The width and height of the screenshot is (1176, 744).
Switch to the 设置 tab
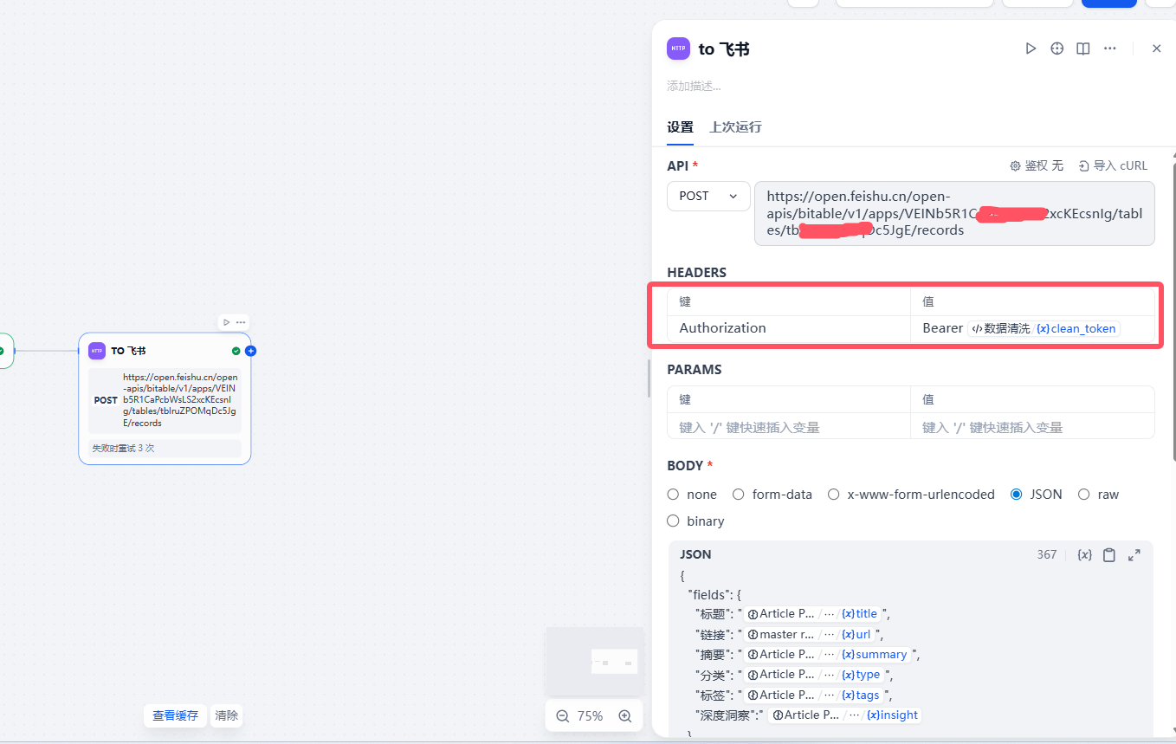(x=680, y=127)
